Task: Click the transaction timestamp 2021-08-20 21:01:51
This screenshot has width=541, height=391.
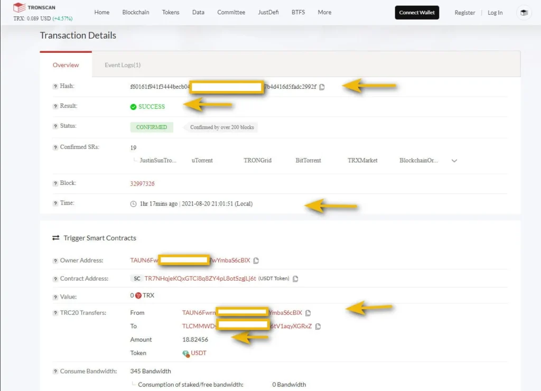Action: (x=207, y=204)
